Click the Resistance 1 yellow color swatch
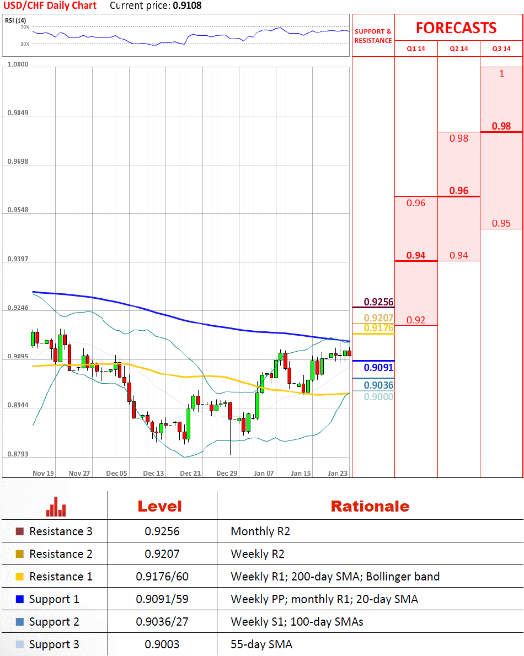This screenshot has height=656, width=524. [20, 577]
